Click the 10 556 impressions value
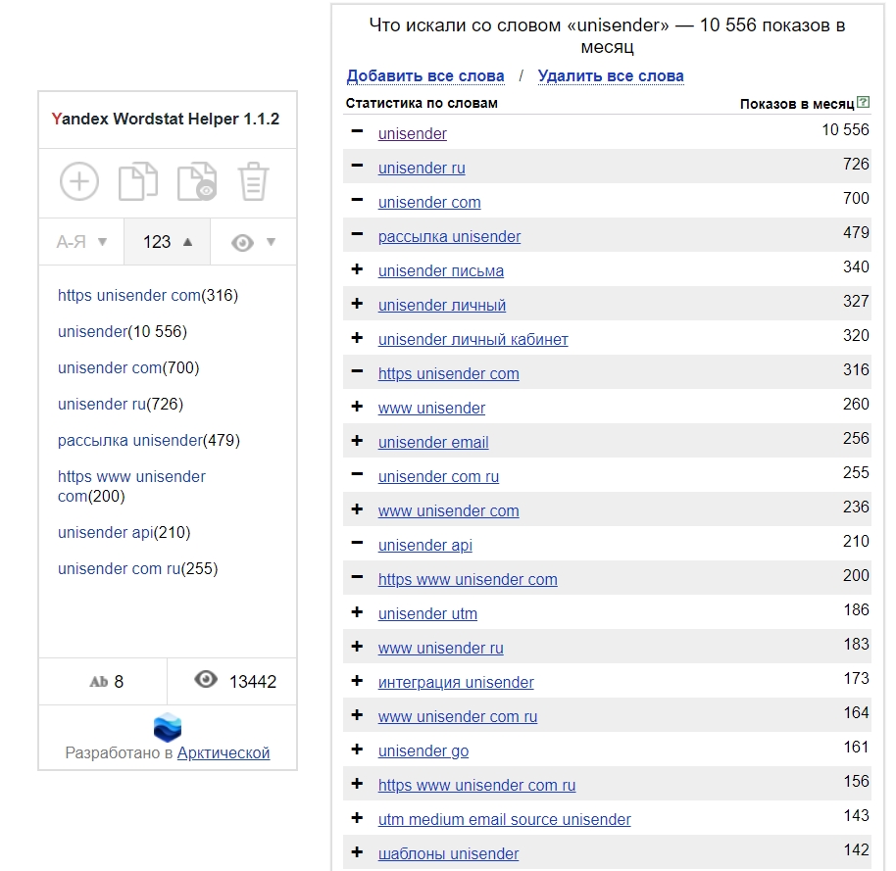The width and height of the screenshot is (896, 871). coord(845,129)
